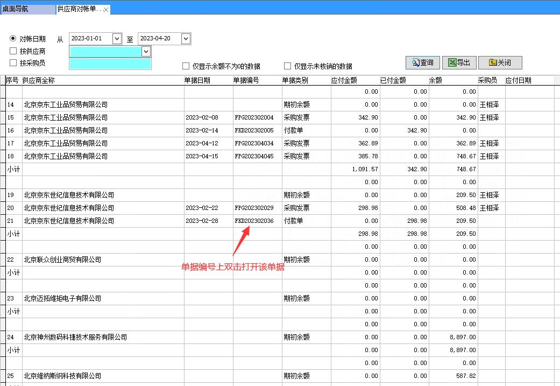Screen dimensions: 560x386
Task: Click the purchaser cyan input field
Action: coord(110,63)
